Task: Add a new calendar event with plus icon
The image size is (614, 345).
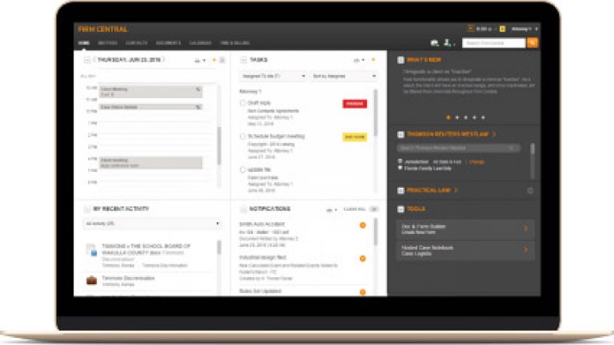Action: click(x=213, y=60)
